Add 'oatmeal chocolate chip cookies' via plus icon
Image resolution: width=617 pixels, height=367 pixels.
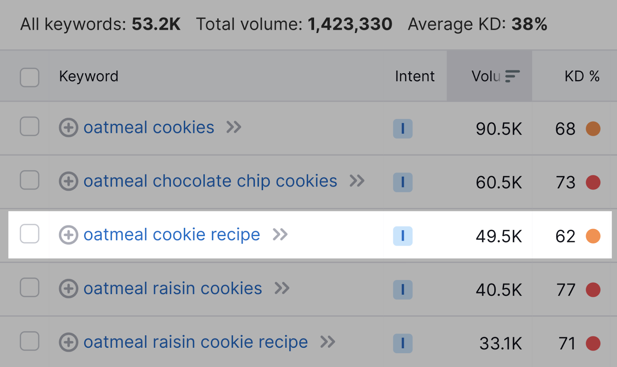(x=69, y=181)
